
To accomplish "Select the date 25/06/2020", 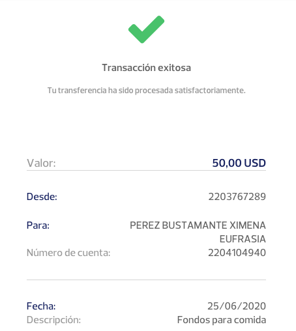I will pos(237,306).
